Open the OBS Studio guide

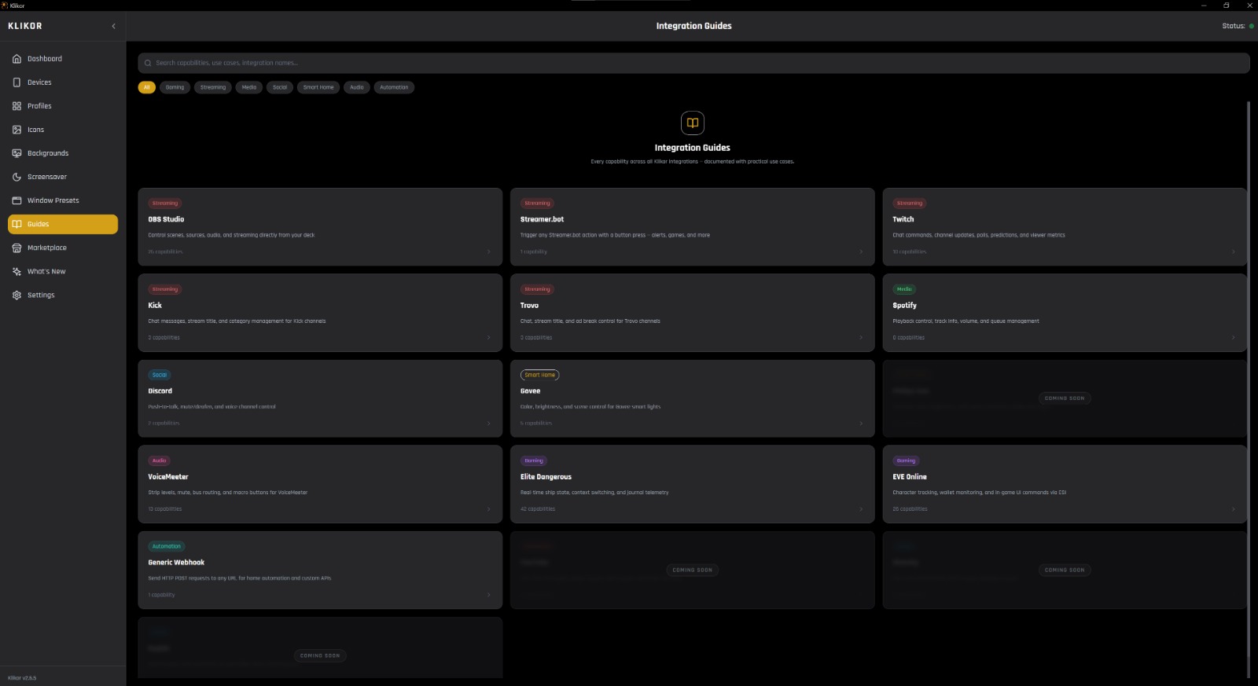tap(320, 226)
